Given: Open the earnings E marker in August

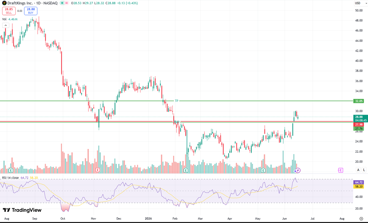Looking at the screenshot, I should click(x=11, y=170).
